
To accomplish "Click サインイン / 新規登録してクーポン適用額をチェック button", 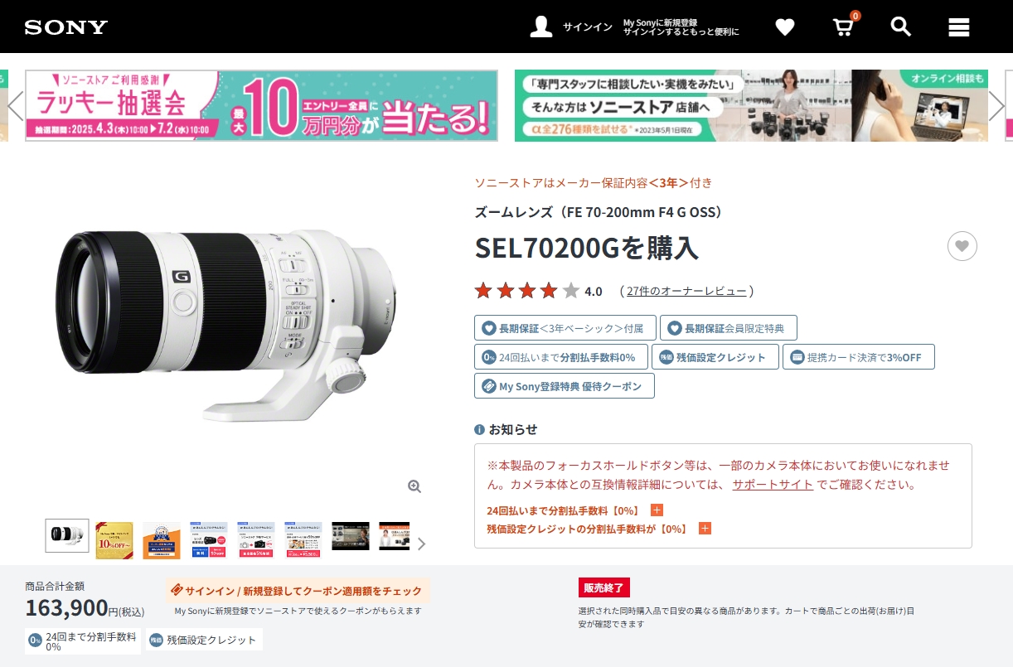I will (298, 591).
